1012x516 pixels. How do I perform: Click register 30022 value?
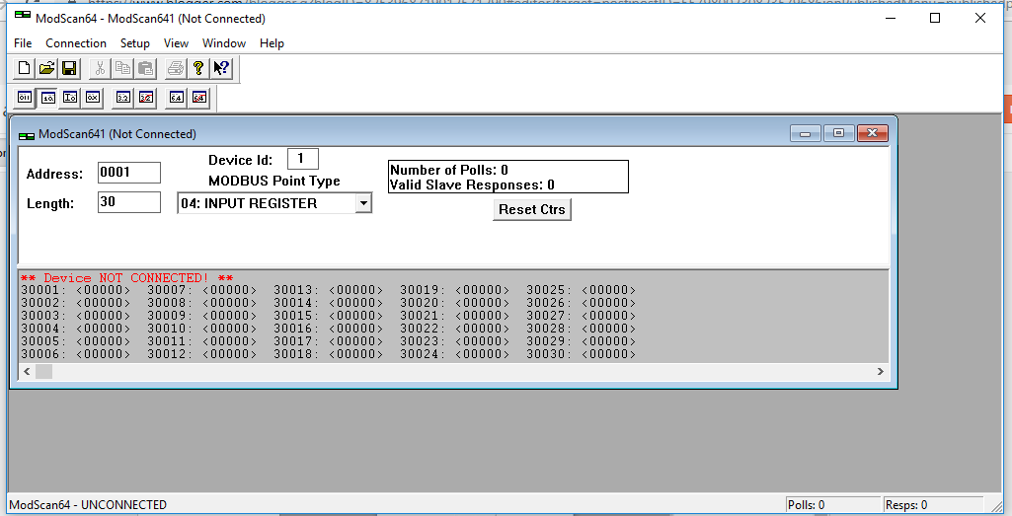[483, 329]
